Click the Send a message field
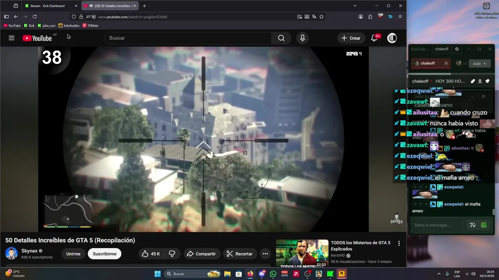The width and height of the screenshot is (499, 280). tap(438, 225)
